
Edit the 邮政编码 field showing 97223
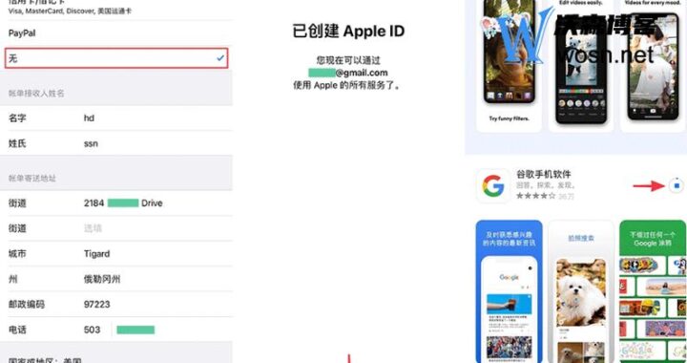(116, 305)
